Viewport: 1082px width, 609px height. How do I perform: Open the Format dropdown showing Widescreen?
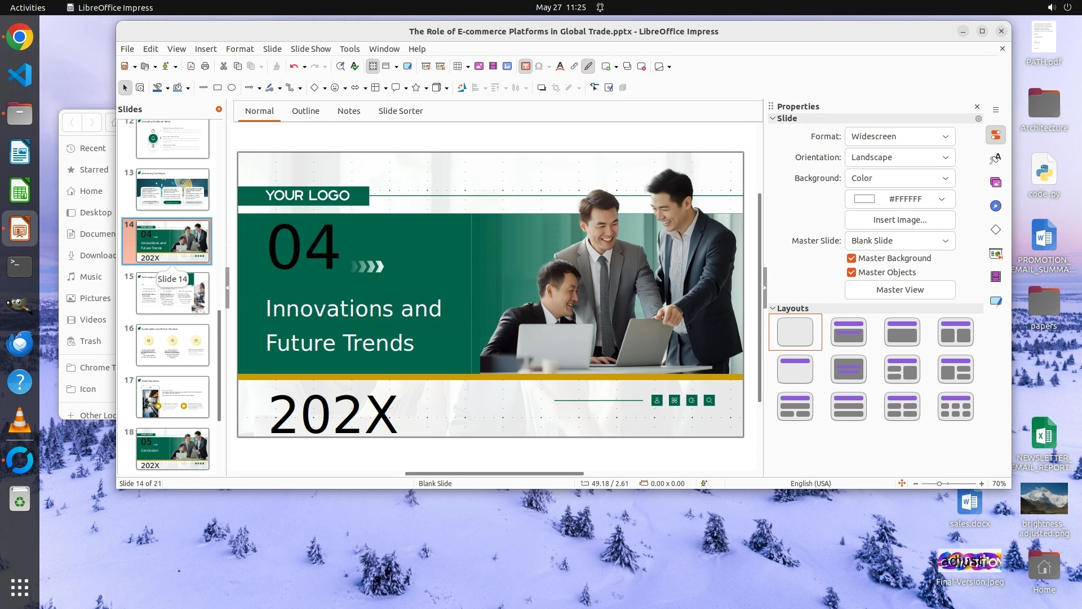[899, 136]
